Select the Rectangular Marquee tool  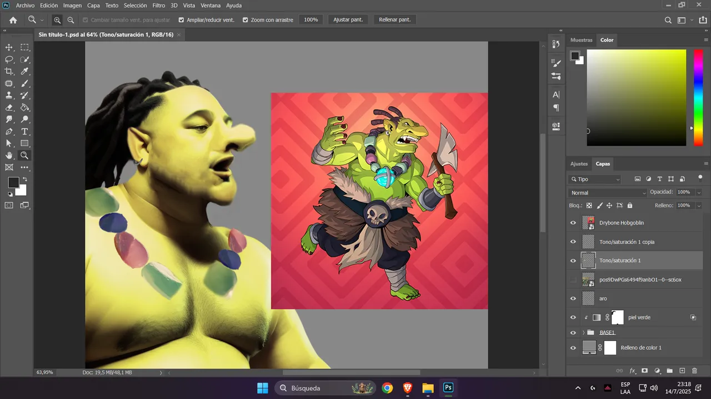(25, 48)
